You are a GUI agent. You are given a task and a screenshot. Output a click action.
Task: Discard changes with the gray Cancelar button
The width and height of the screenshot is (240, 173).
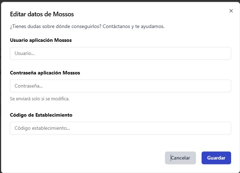pyautogui.click(x=180, y=158)
